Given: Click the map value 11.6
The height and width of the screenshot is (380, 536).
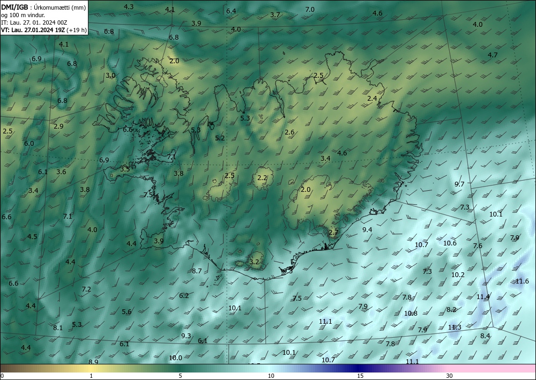Looking at the screenshot, I should 522,281.
